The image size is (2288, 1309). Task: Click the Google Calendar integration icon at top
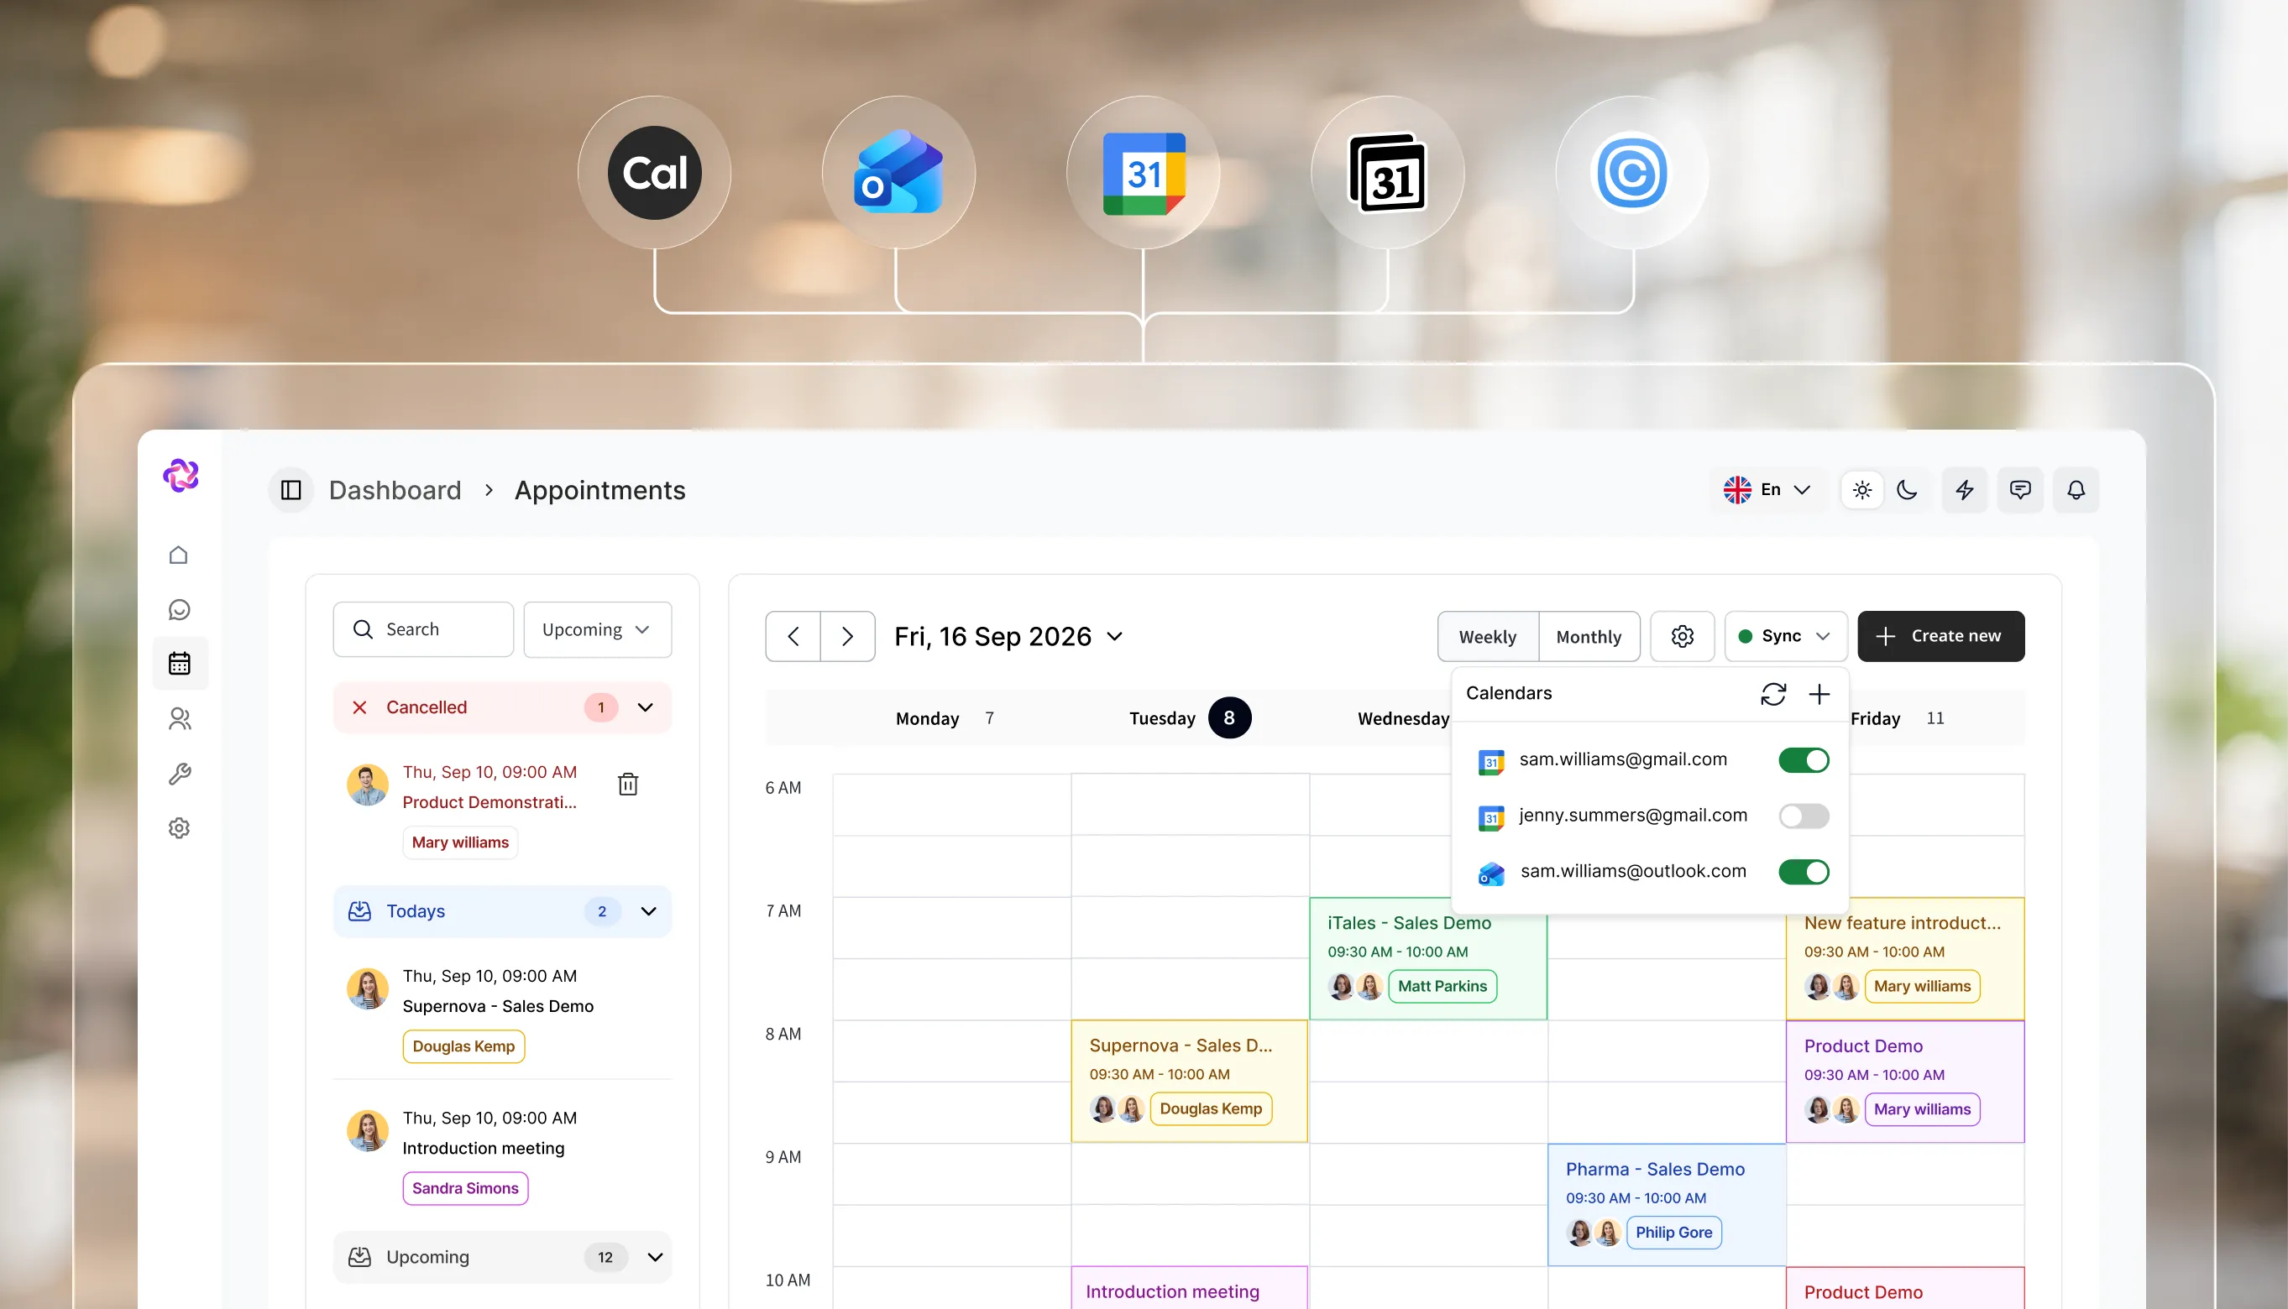pos(1143,173)
